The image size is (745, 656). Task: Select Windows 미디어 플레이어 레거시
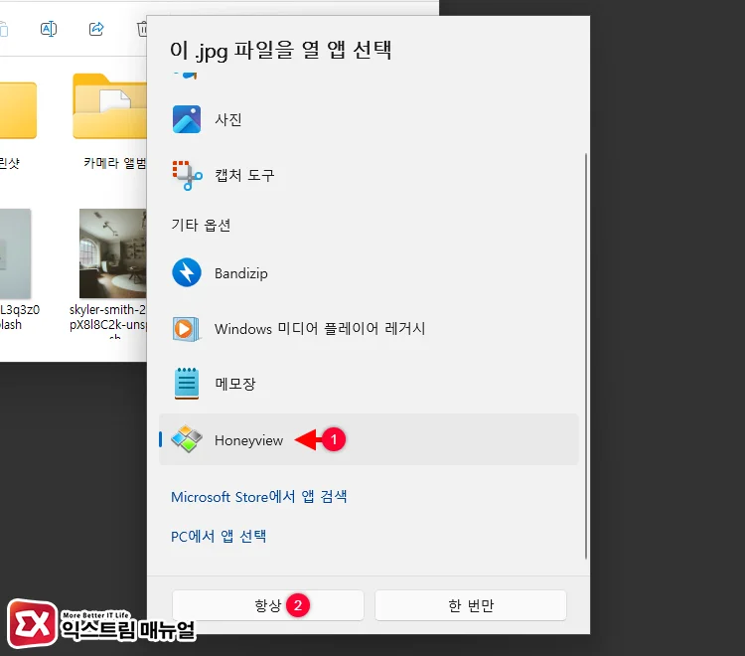tap(369, 328)
